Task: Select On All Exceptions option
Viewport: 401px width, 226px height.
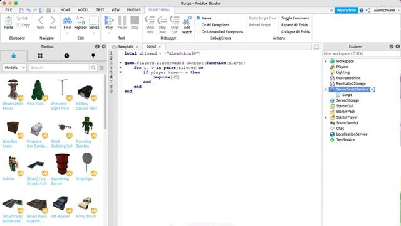Action: click(x=198, y=25)
